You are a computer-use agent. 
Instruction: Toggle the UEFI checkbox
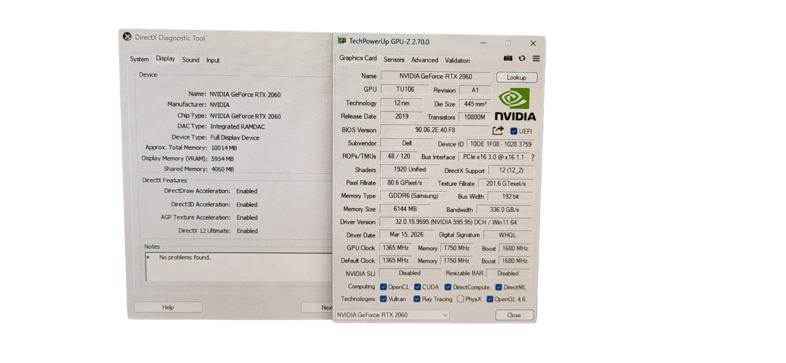[514, 131]
